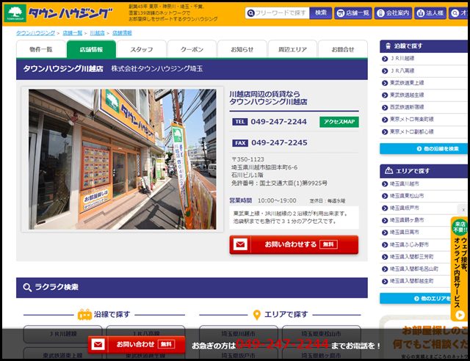Open the green アクセスMAP button

[x=339, y=122]
